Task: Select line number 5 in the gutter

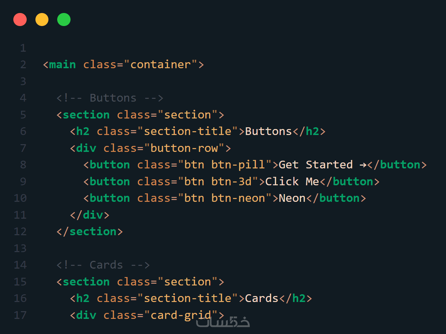Action: pos(23,115)
